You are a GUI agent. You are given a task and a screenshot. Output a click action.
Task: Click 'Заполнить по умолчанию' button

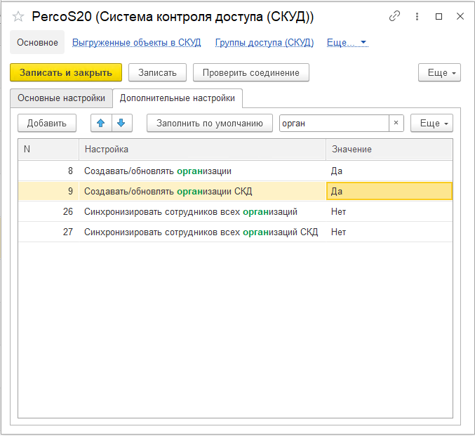click(209, 123)
